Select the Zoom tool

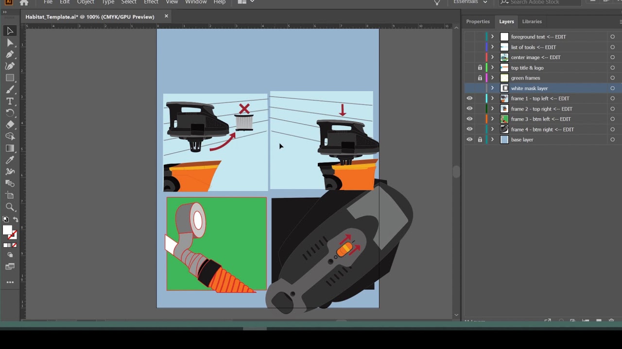pos(10,207)
